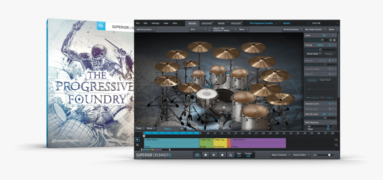
Task: Open the MIDI Mapping section menu icon
Action: tap(333, 122)
